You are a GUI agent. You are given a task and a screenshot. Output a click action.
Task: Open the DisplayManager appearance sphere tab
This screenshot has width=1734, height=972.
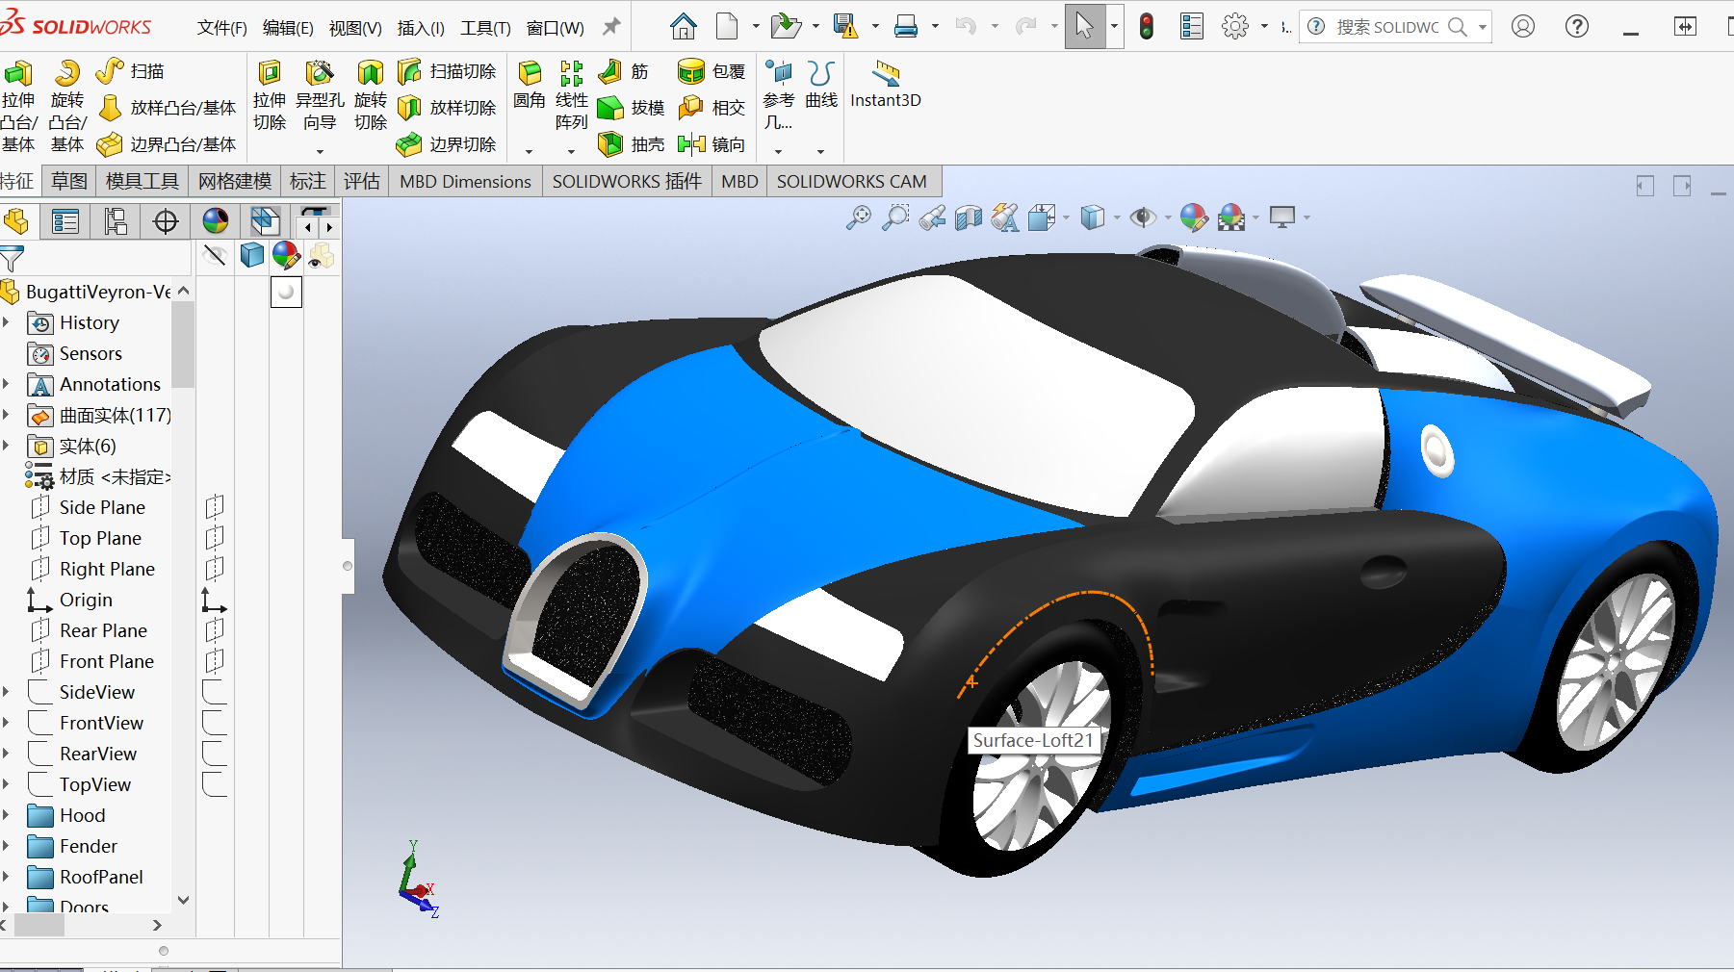point(216,222)
